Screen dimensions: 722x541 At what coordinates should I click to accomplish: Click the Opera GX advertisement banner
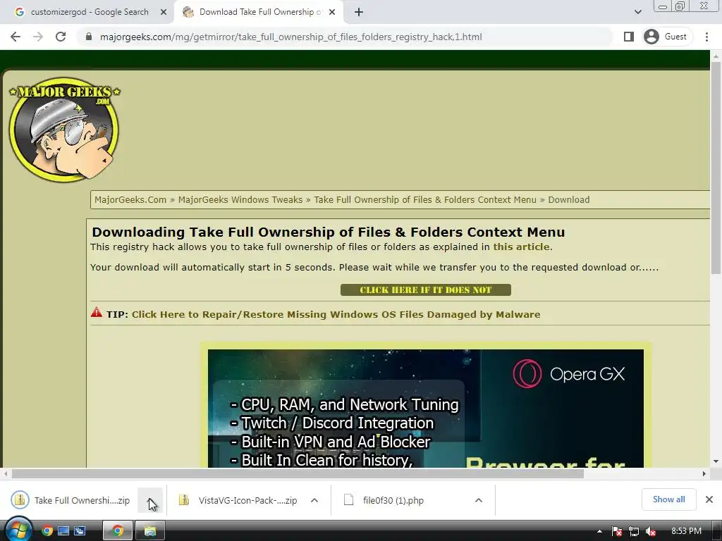pos(425,408)
